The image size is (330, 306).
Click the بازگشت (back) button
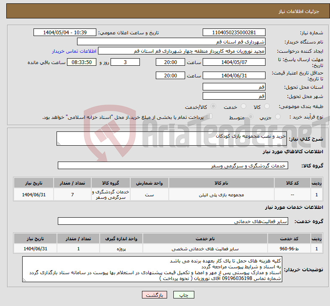[155, 295]
